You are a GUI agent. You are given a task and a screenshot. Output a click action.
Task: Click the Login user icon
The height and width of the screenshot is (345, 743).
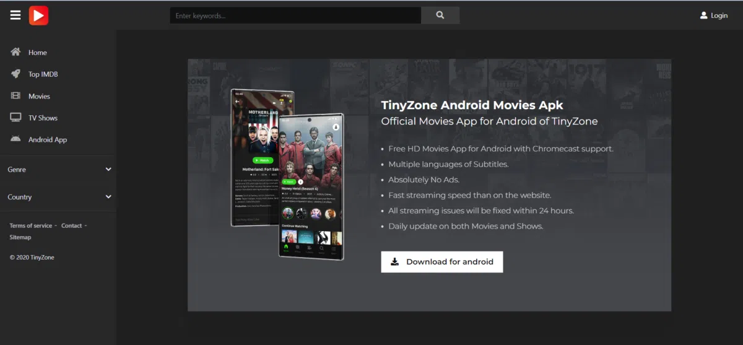point(703,15)
